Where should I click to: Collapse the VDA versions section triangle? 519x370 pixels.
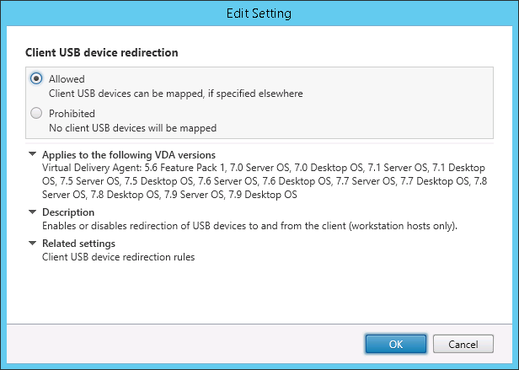pyautogui.click(x=32, y=154)
